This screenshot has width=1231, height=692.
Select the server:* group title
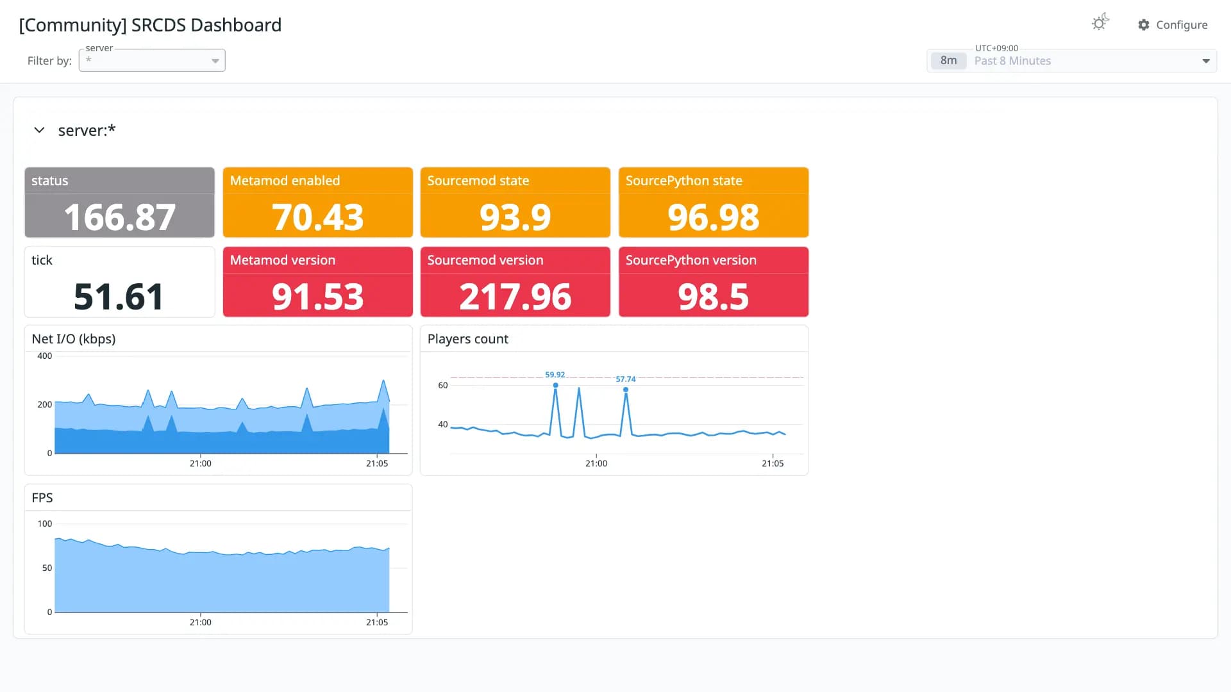coord(87,130)
